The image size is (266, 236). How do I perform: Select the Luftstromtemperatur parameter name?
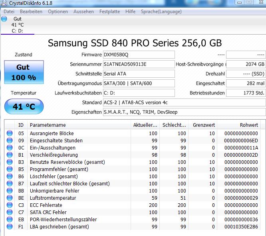[x=53, y=198]
